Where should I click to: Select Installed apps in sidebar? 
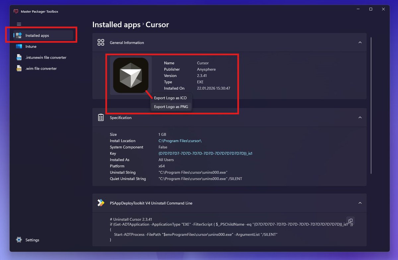point(43,35)
